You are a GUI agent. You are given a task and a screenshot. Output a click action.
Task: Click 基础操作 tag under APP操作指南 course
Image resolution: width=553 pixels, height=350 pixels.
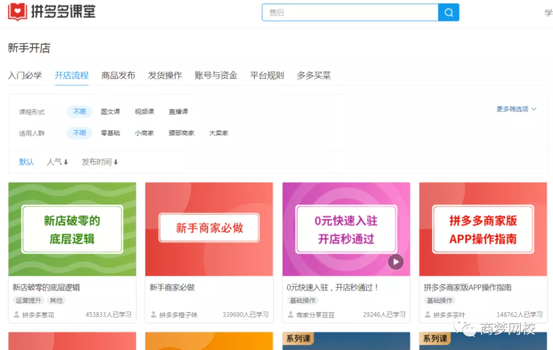(440, 300)
